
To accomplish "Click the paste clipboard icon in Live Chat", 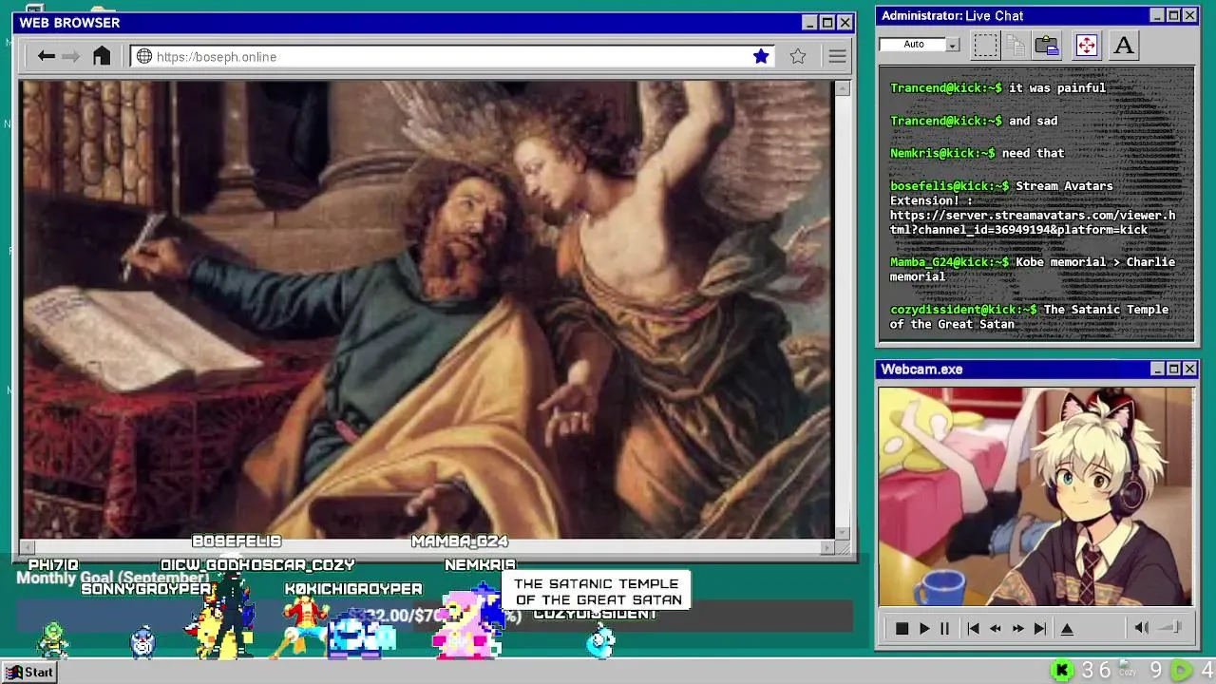I will [x=1047, y=45].
